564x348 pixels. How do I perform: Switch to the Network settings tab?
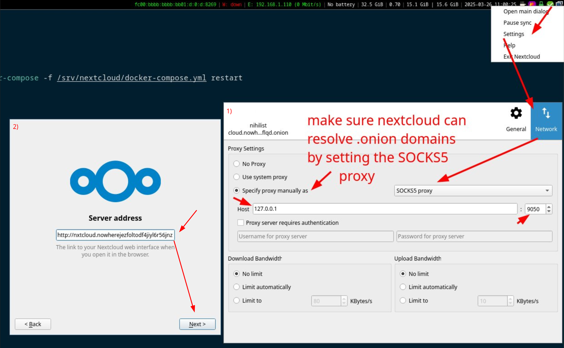[x=546, y=121]
